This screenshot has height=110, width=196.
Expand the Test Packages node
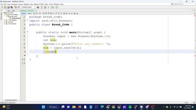5,20
